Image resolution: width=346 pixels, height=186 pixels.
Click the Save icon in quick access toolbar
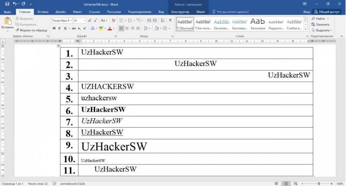coord(7,4)
